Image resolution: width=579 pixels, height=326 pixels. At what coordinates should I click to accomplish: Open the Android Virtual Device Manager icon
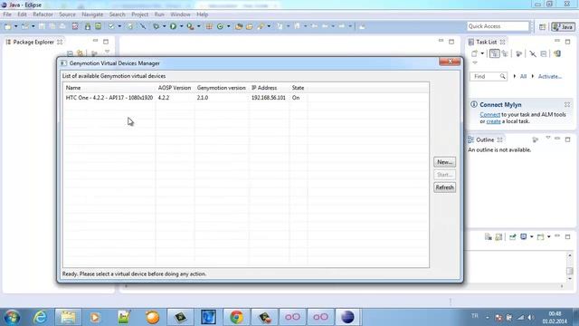[x=99, y=26]
